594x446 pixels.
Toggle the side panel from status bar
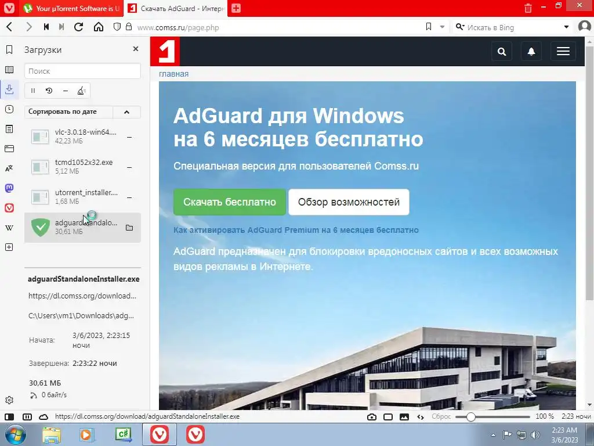(x=9, y=417)
